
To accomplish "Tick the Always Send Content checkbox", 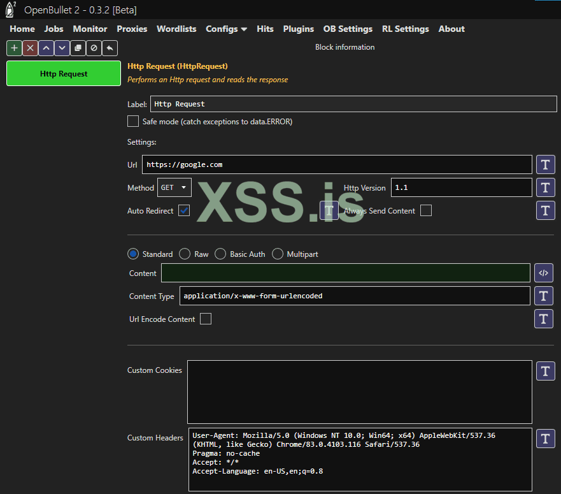I will (426, 210).
